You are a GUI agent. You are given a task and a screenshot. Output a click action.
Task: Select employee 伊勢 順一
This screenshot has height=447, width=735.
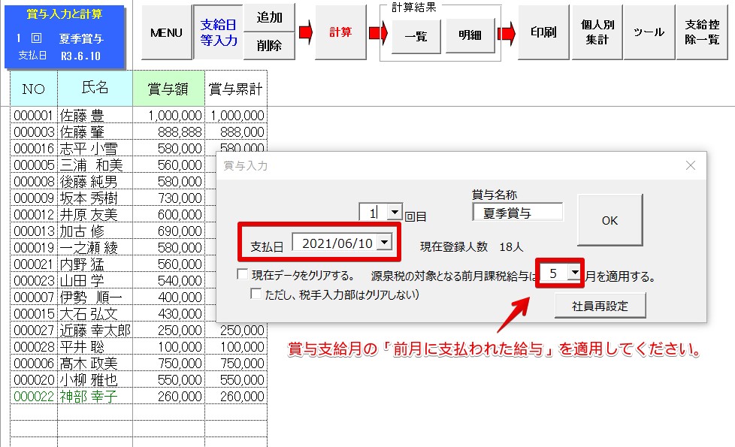95,297
